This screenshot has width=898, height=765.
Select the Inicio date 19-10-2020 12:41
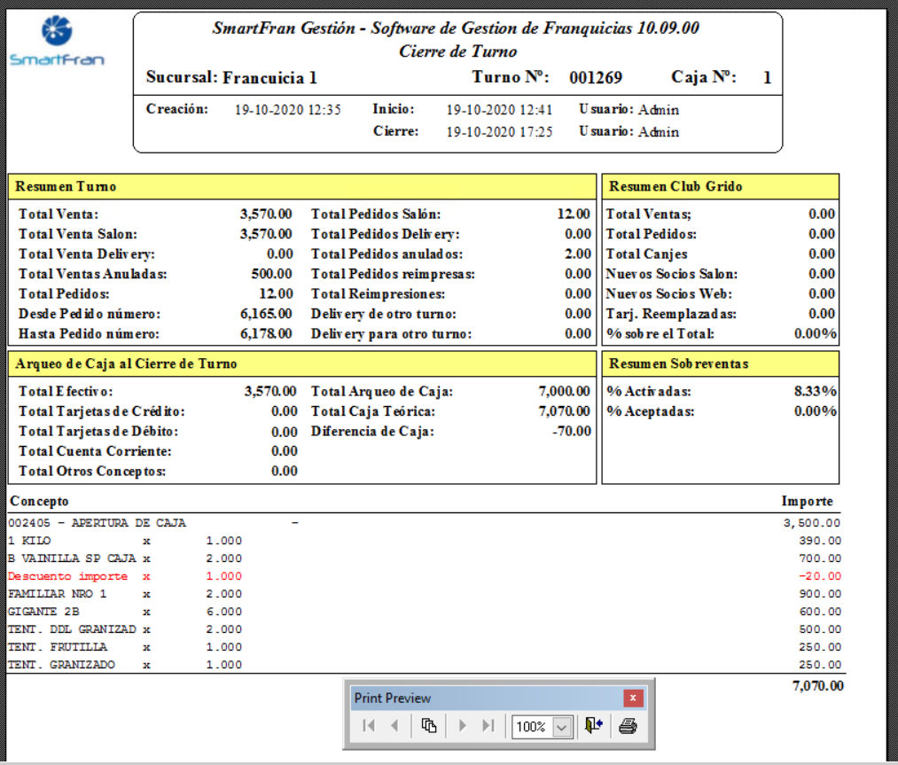(x=499, y=109)
